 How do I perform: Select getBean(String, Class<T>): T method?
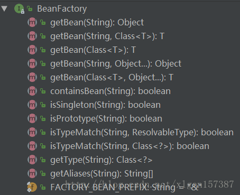tap(107, 36)
